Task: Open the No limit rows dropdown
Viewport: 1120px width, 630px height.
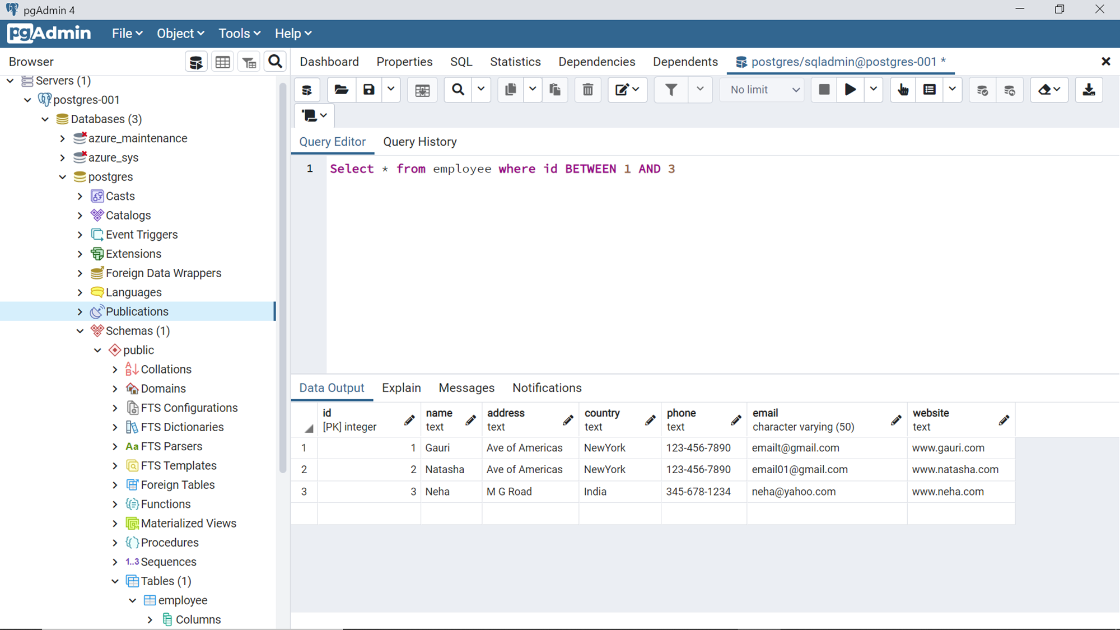Action: pos(764,90)
